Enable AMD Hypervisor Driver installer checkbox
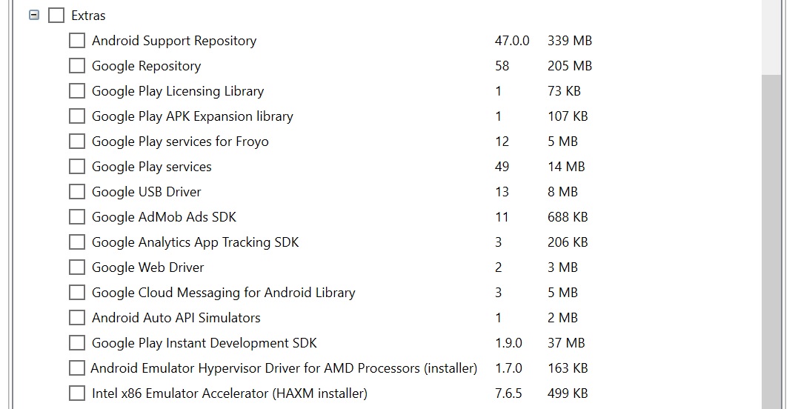Screen dimensions: 798x409 coord(77,368)
